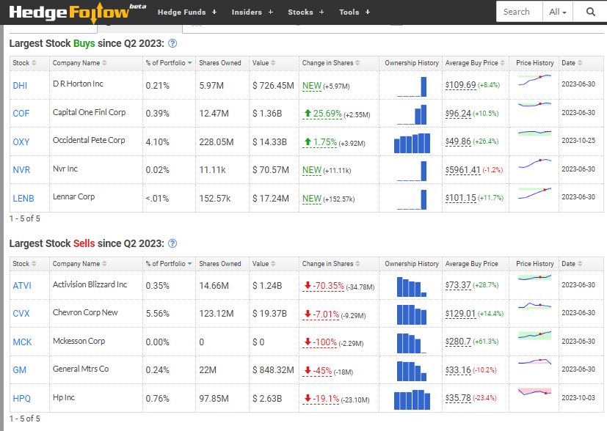Open HPQ stock link
Image resolution: width=607 pixels, height=431 pixels.
[x=22, y=399]
